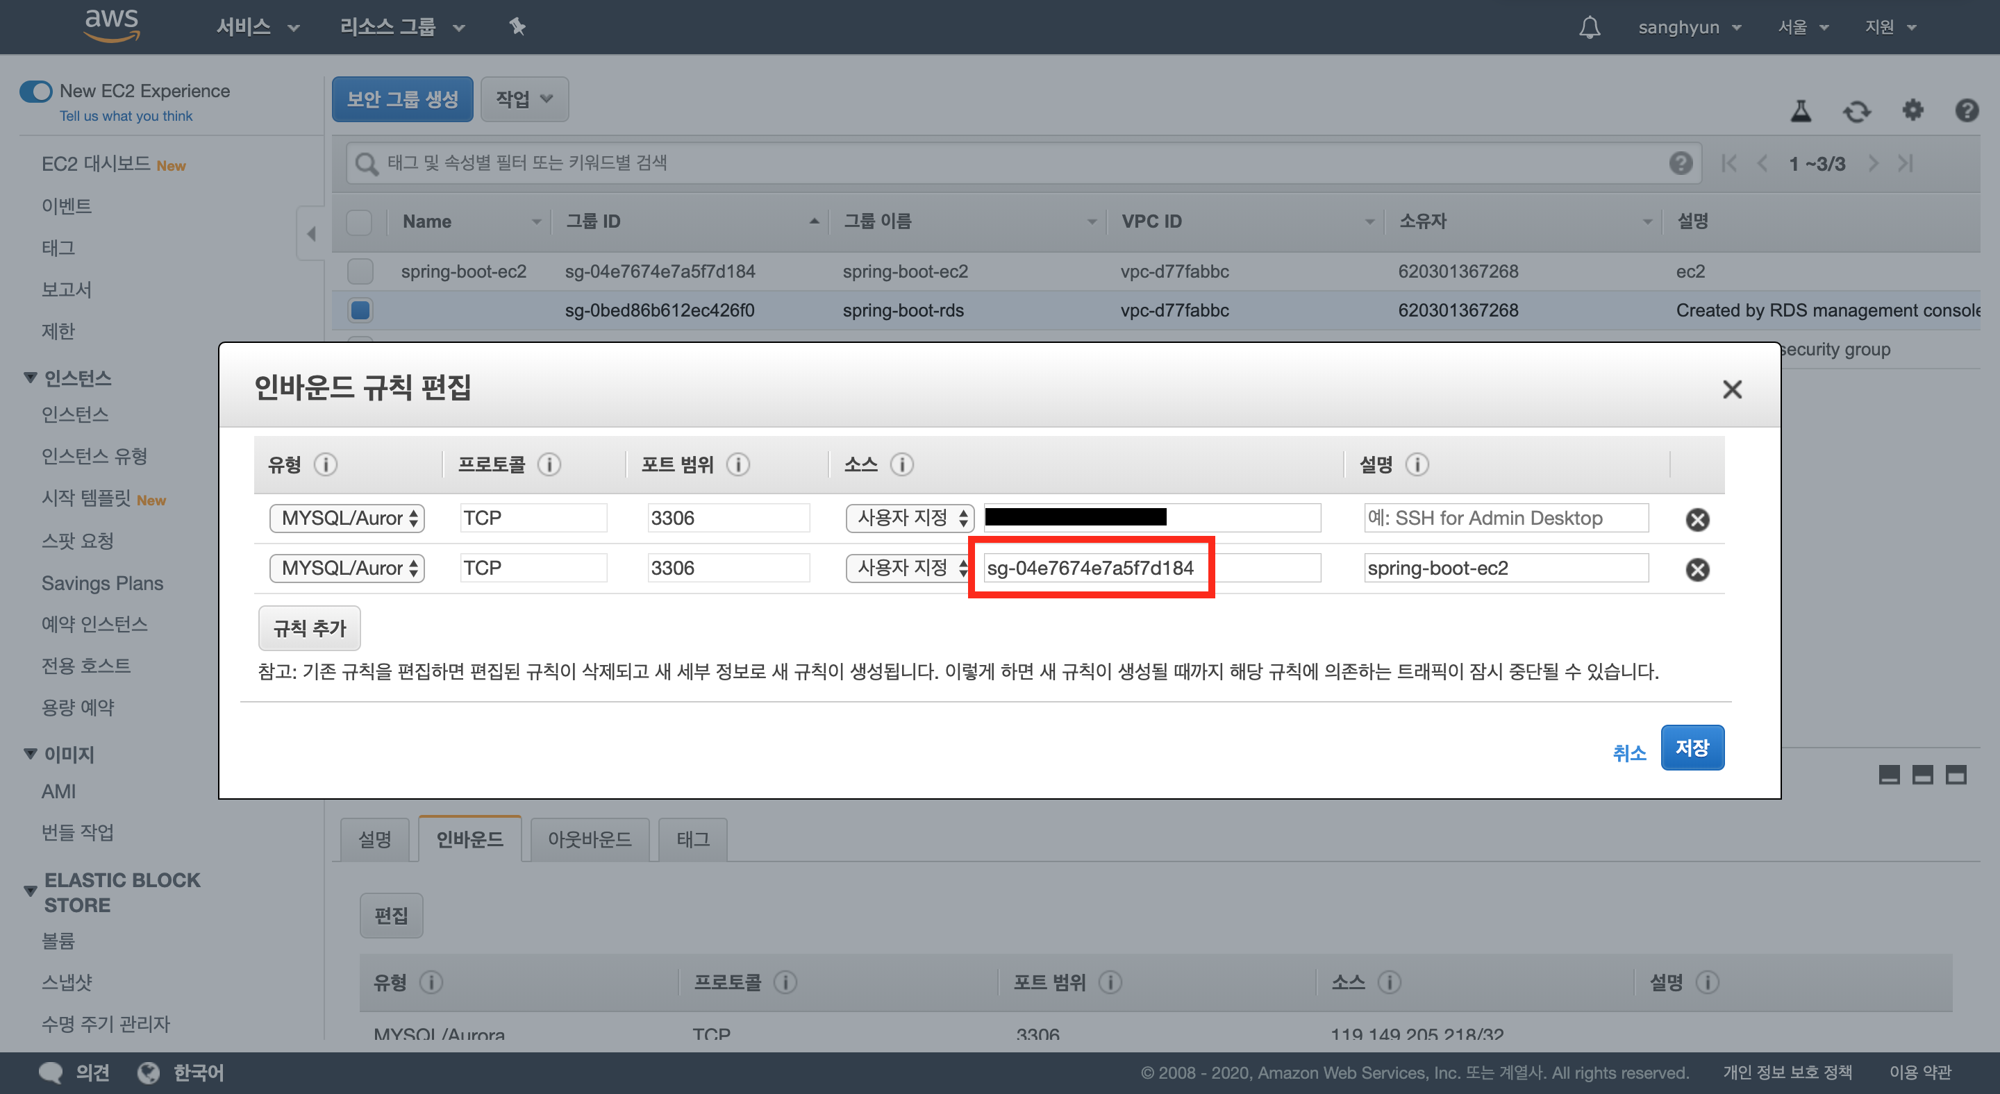Click the 규칙 추가 button
This screenshot has width=2000, height=1094.
[309, 628]
